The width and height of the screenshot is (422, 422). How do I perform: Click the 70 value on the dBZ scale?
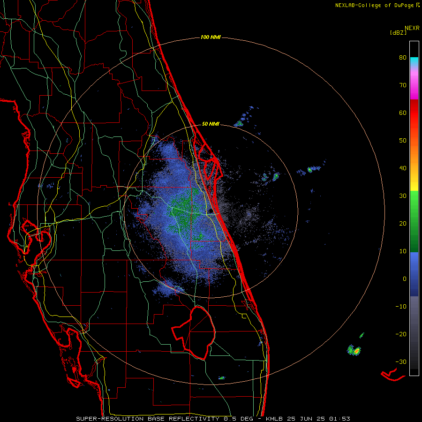tap(403, 85)
